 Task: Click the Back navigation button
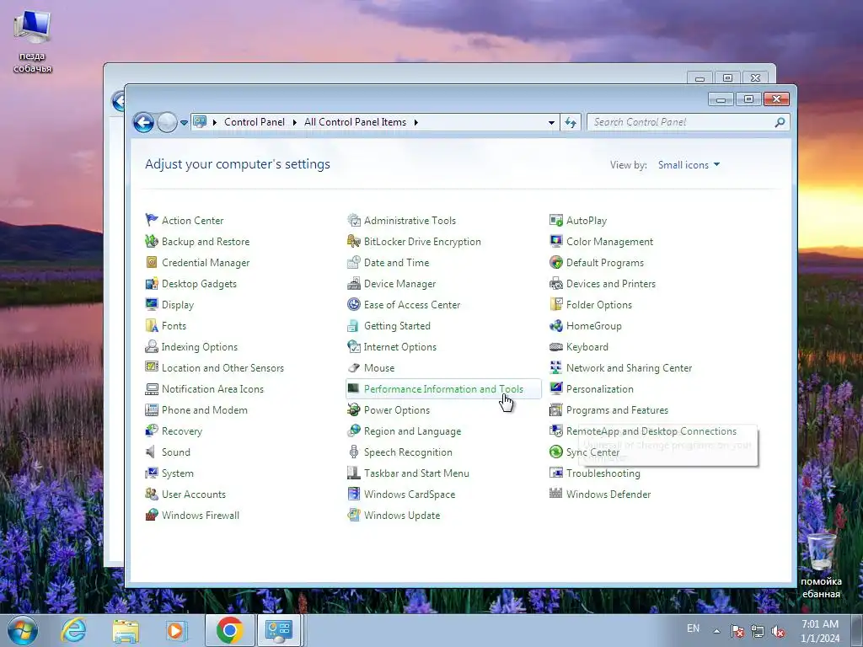click(143, 122)
